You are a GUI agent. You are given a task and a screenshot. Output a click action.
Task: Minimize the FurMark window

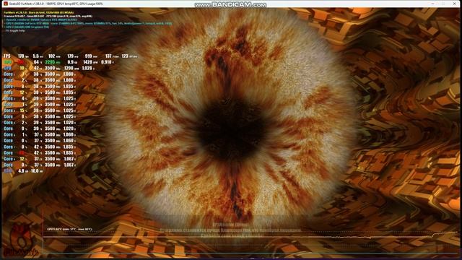[x=432, y=4]
